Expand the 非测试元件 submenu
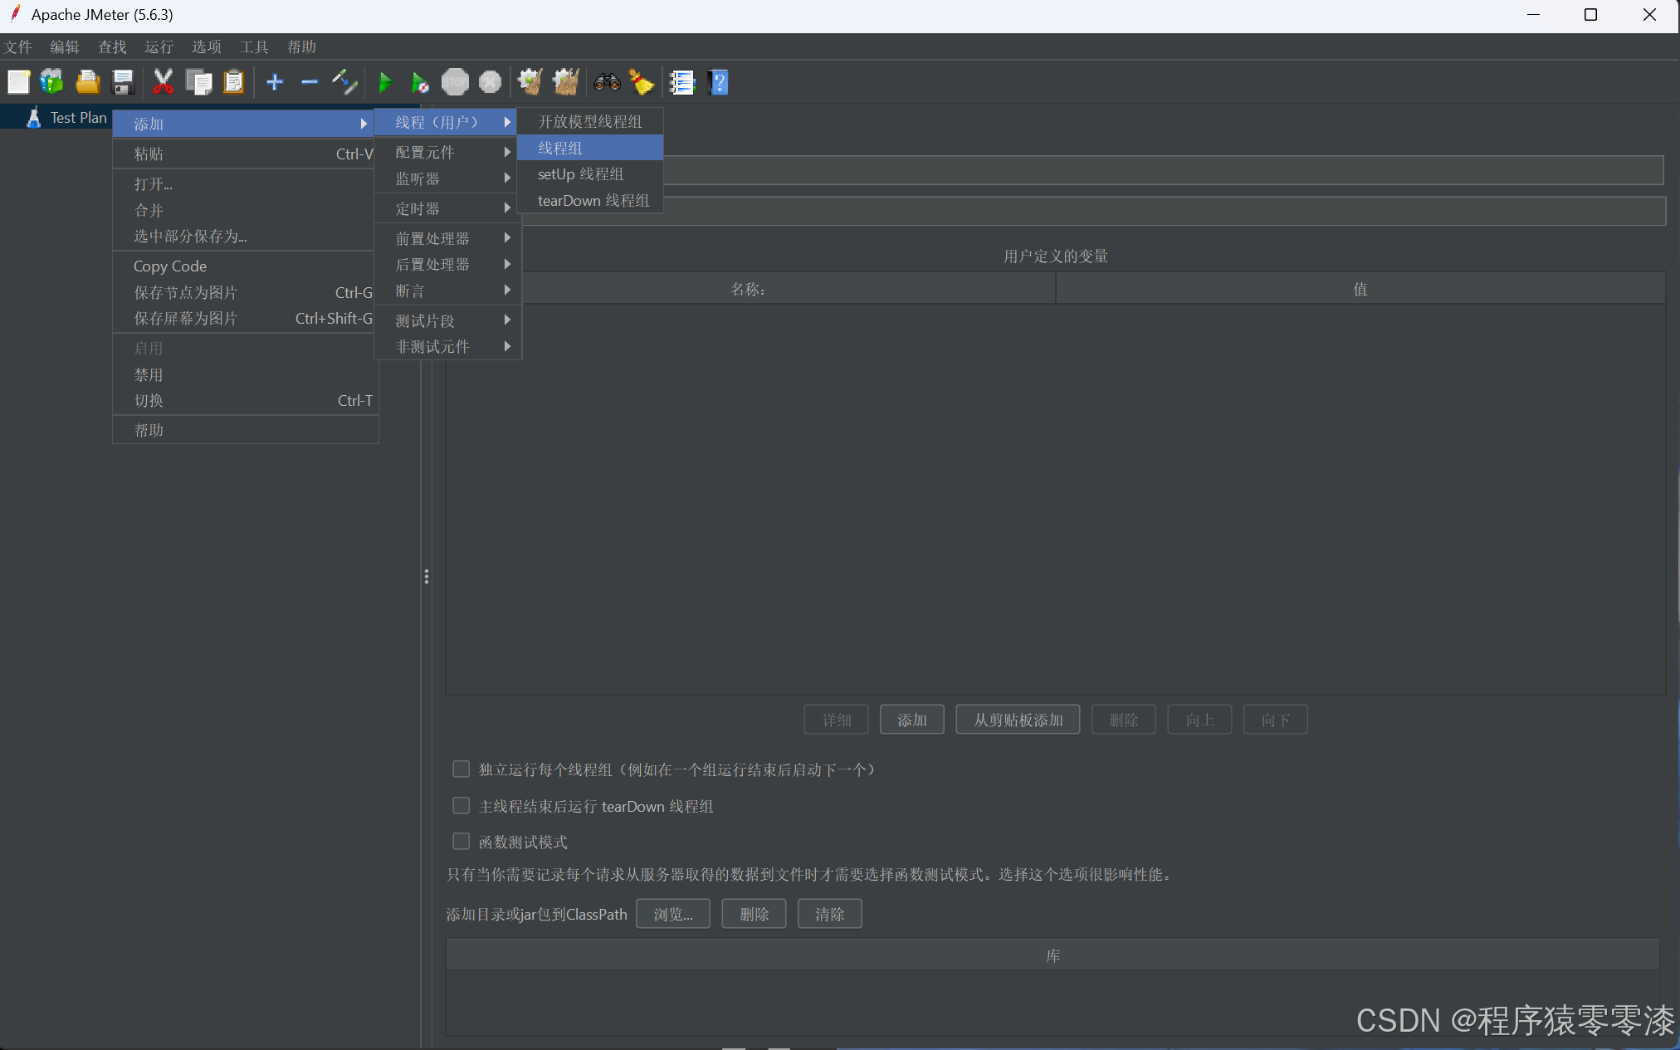This screenshot has width=1680, height=1050. click(x=447, y=346)
